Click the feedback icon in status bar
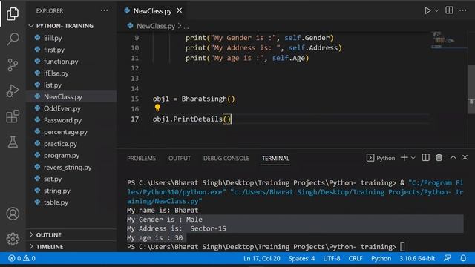475x267 pixels. pyautogui.click(x=448, y=258)
